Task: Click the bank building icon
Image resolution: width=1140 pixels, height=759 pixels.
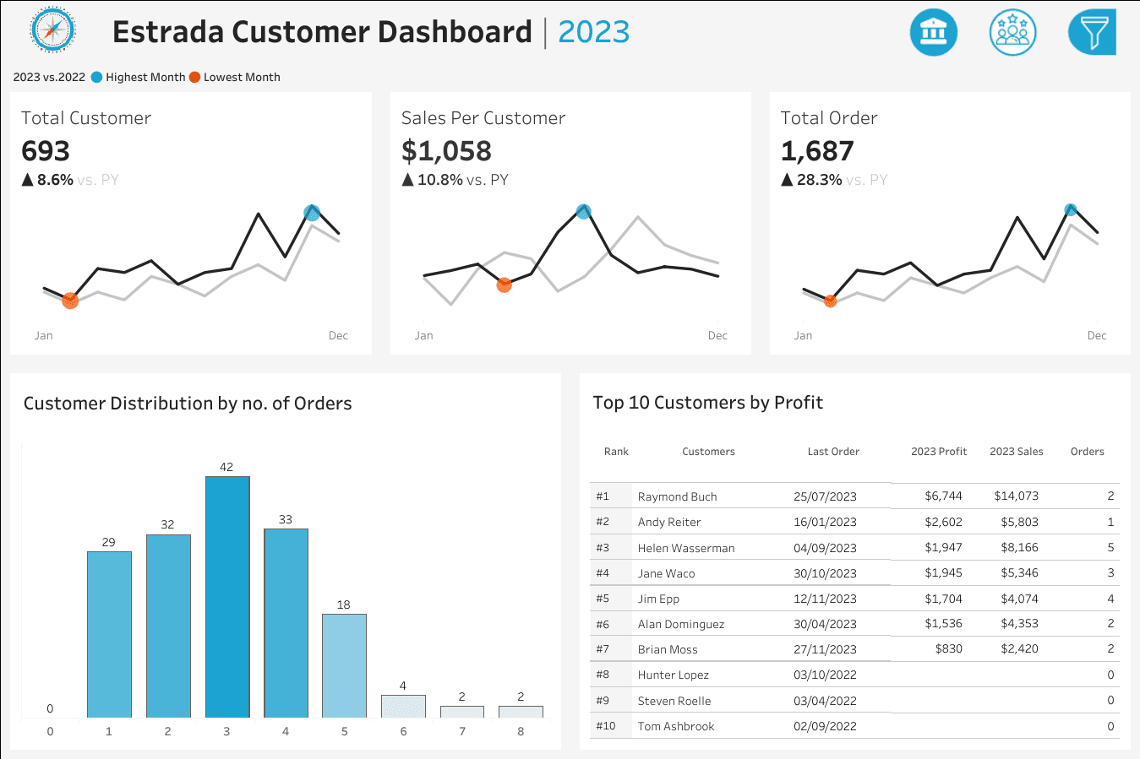Action: [x=933, y=31]
